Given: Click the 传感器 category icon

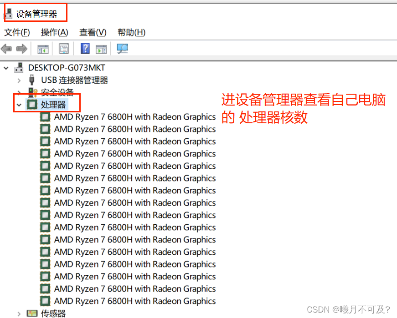Looking at the screenshot, I should [x=32, y=313].
